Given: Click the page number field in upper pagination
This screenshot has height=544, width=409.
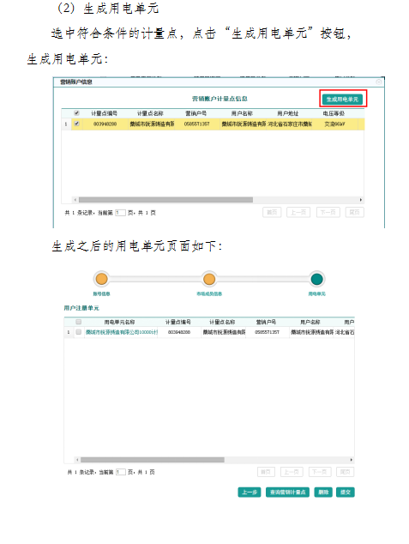Looking at the screenshot, I should (x=120, y=212).
